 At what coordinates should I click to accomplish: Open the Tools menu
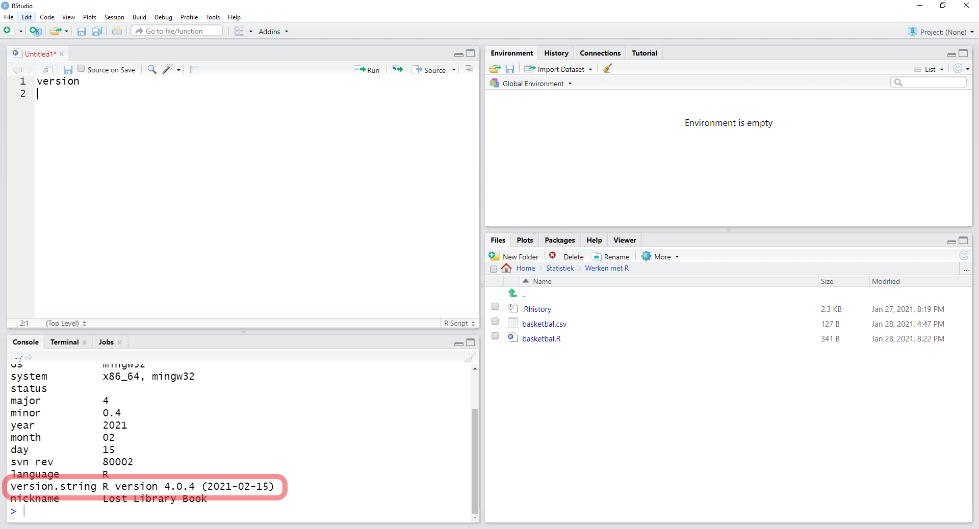coord(213,17)
